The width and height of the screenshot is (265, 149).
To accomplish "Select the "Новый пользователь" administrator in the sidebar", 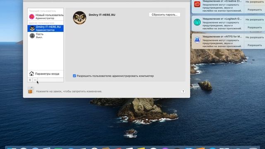I will point(46,17).
